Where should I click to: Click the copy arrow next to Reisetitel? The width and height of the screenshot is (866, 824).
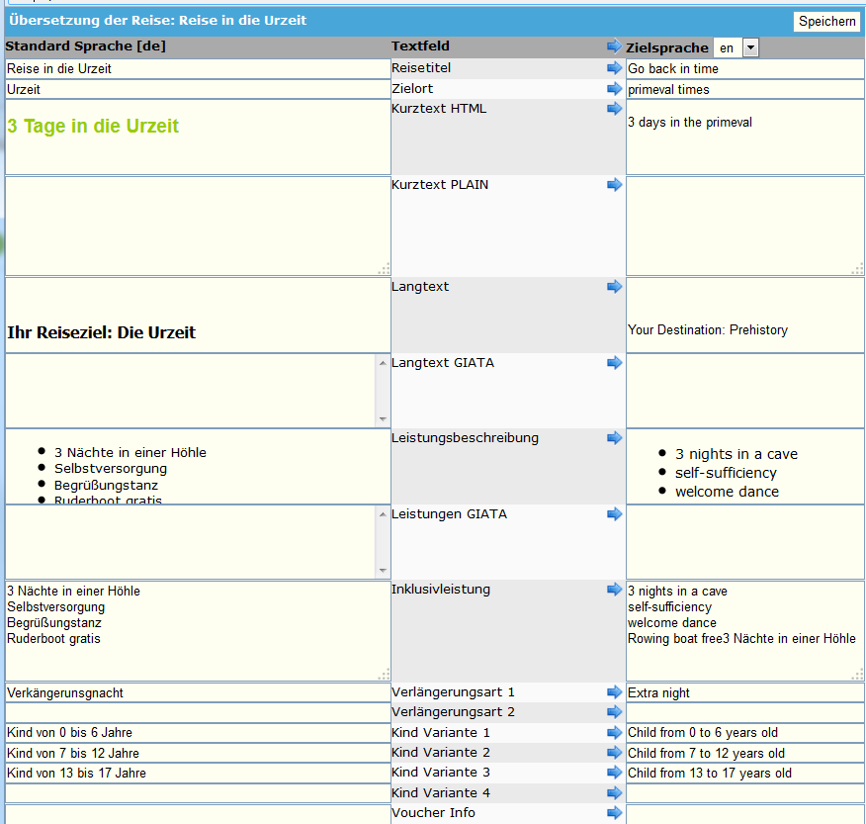click(x=614, y=68)
